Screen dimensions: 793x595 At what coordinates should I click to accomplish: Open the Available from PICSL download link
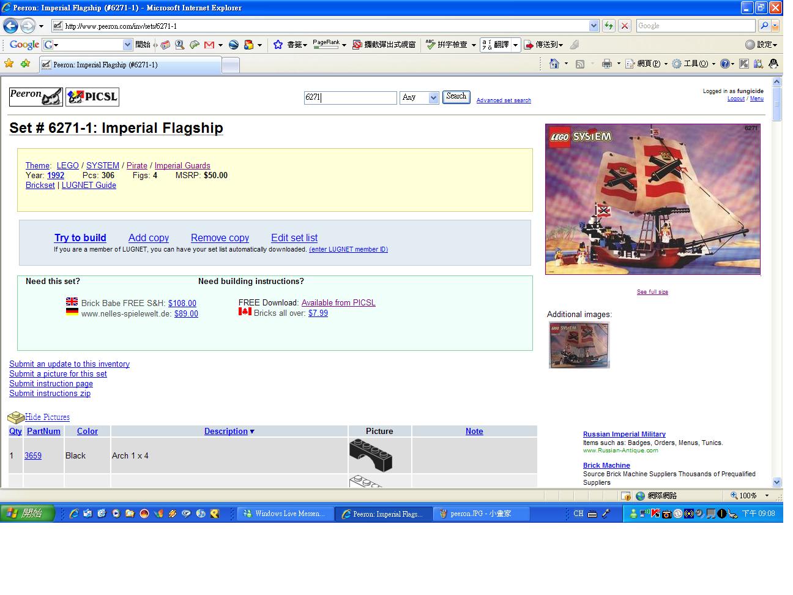pyautogui.click(x=338, y=303)
